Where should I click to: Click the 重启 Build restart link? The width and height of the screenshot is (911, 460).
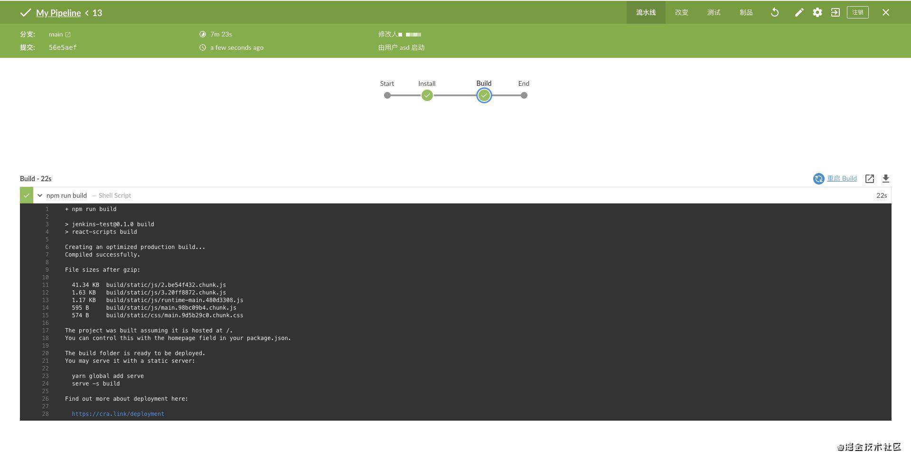pyautogui.click(x=842, y=178)
